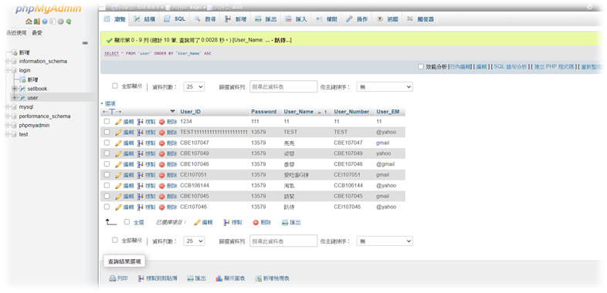Screen dimensions: 607x293
Task: Click the sellbook table icon in tree
Action: [x=22, y=89]
